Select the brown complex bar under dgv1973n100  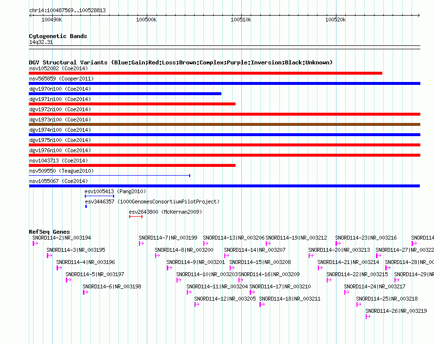224,124
